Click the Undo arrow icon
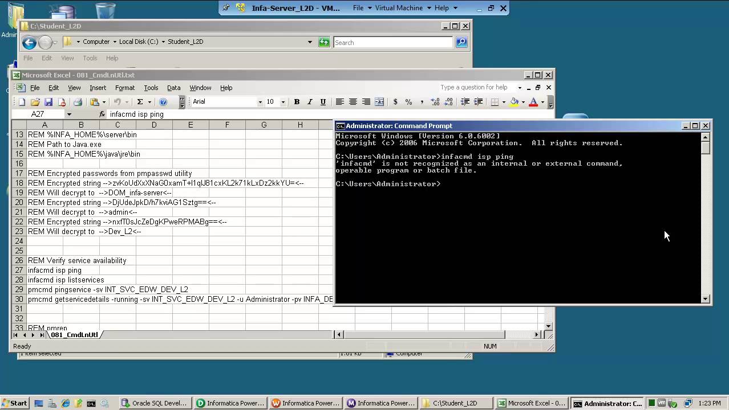This screenshot has width=729, height=410. (x=118, y=102)
